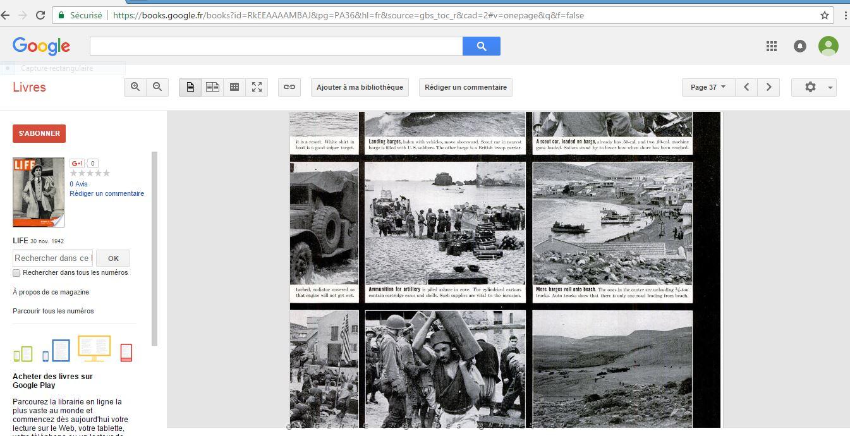The width and height of the screenshot is (850, 436).
Task: Click the A scout car caption
Action: (x=612, y=145)
